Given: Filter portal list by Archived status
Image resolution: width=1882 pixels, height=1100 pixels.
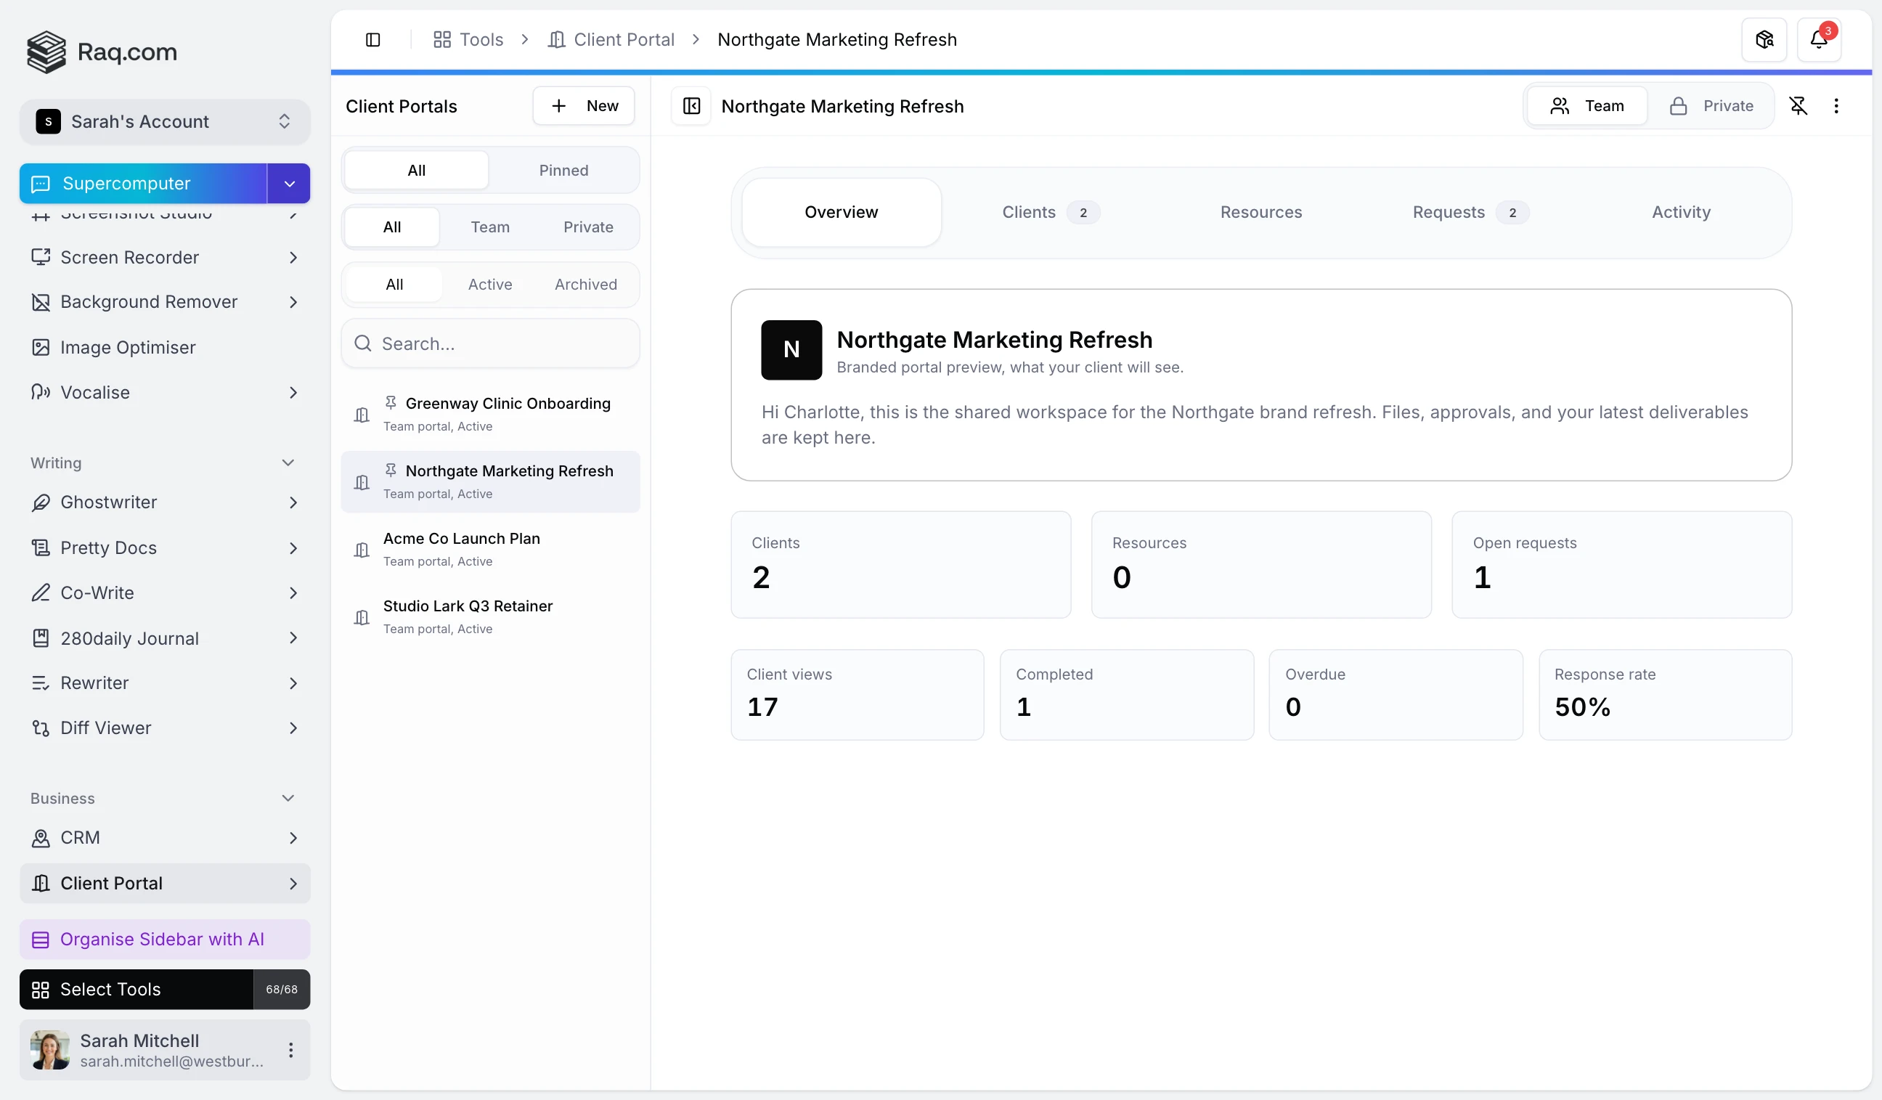Looking at the screenshot, I should pyautogui.click(x=585, y=285).
